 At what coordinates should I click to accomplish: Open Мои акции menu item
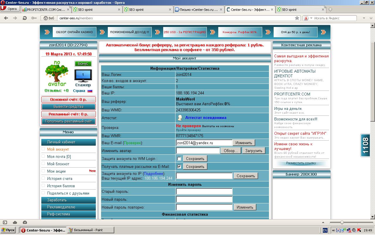pyautogui.click(x=56, y=171)
